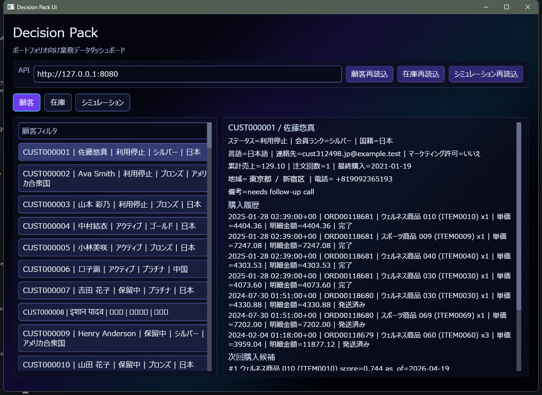Image resolution: width=542 pixels, height=395 pixels.
Task: Click the ORD00118680 ウェルネス商品 030 entry
Action: pos(369,300)
